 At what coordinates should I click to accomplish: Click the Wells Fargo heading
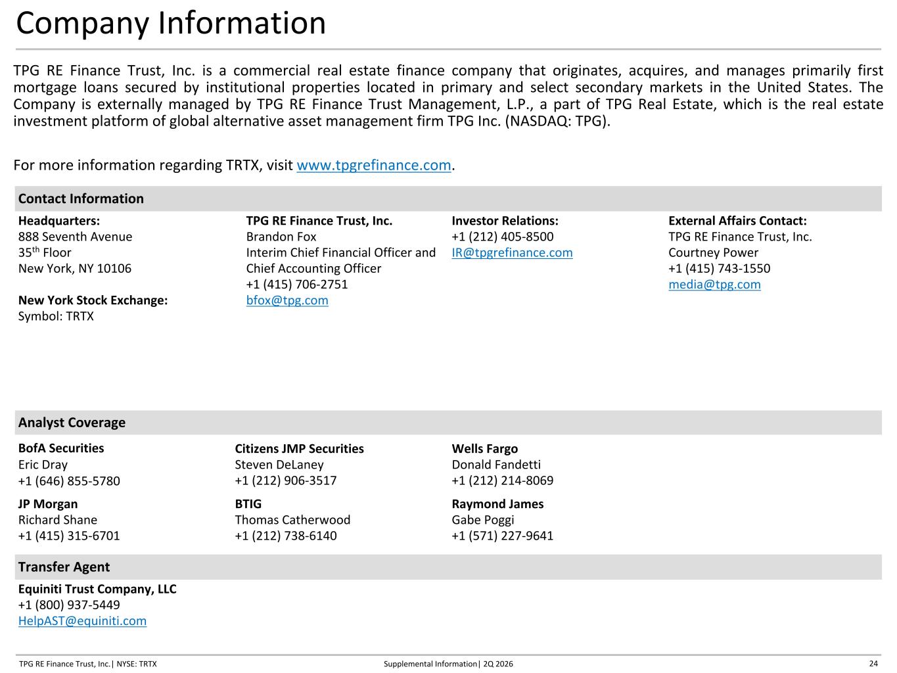tap(485, 449)
